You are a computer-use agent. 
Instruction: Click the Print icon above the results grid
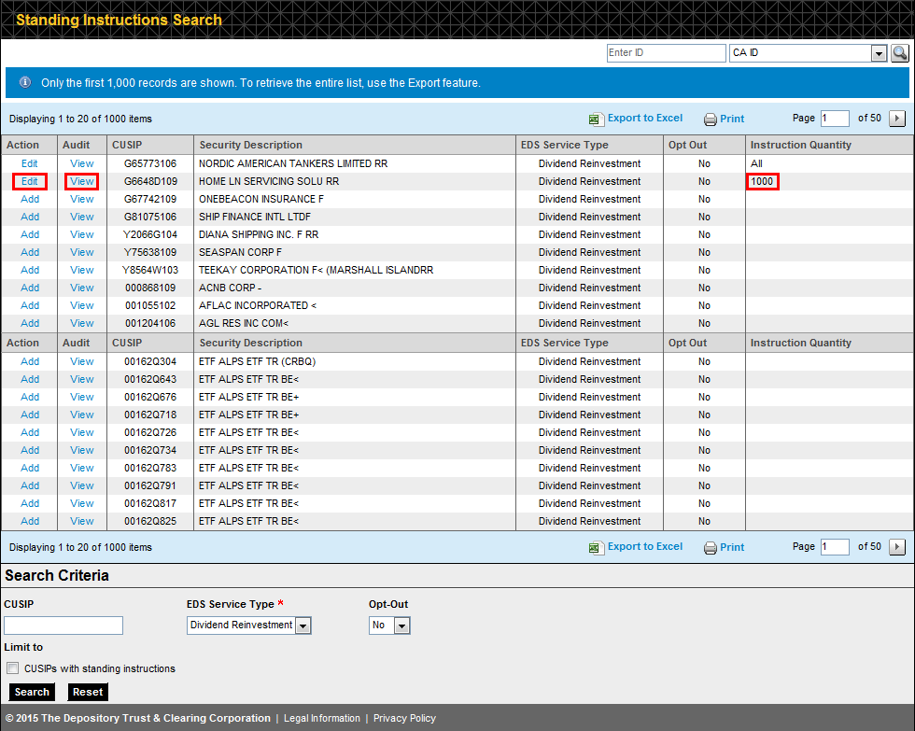click(710, 119)
